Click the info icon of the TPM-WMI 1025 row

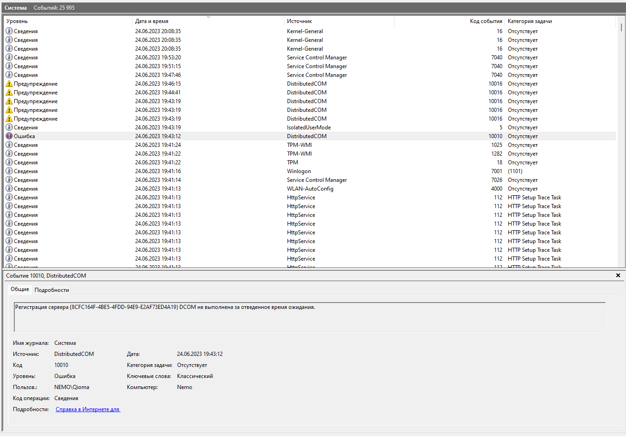coord(9,145)
